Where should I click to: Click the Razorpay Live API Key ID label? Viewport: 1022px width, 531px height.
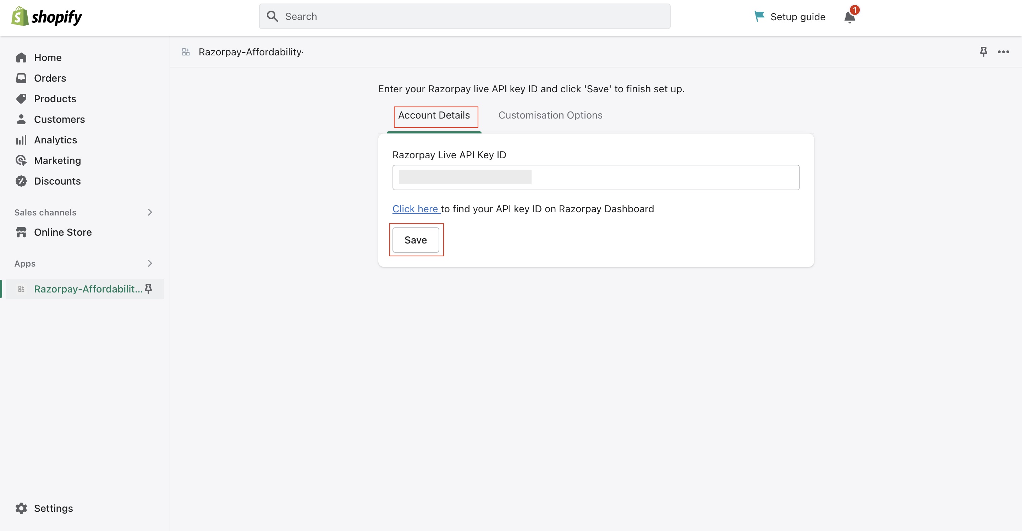449,155
